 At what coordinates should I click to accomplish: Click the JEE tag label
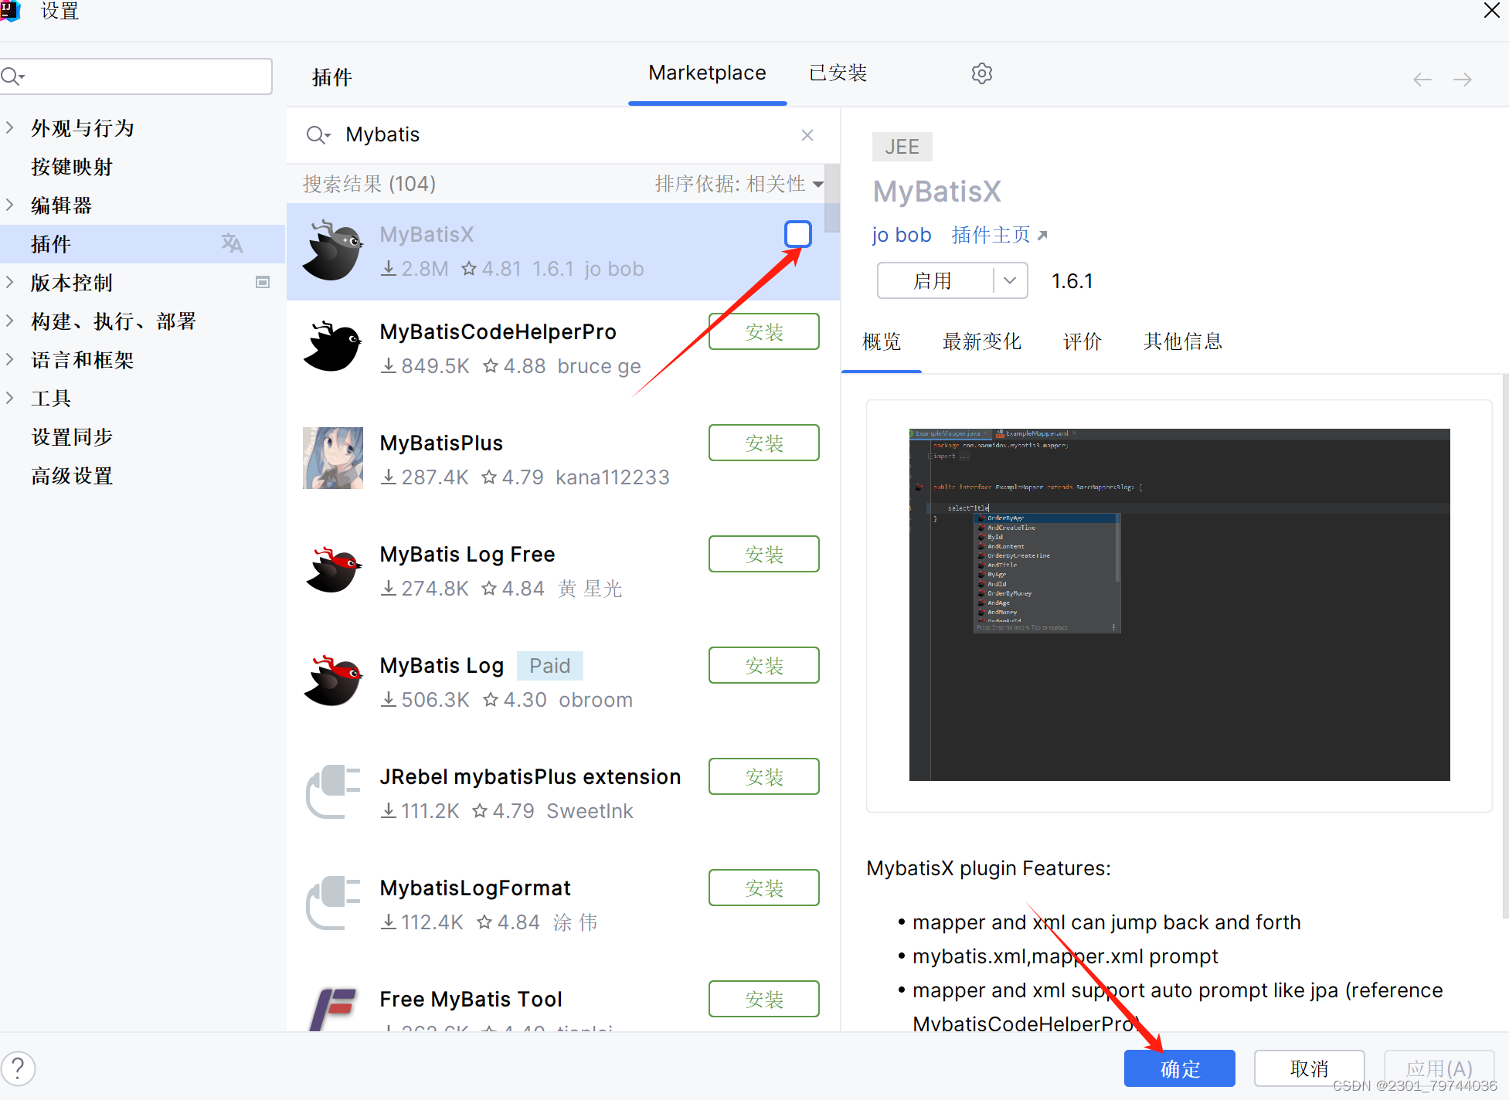pyautogui.click(x=902, y=147)
